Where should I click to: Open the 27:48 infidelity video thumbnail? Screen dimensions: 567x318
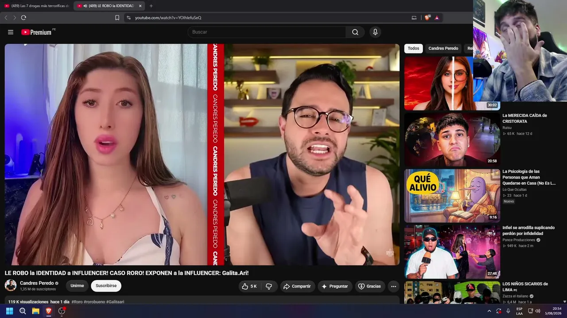coord(452,252)
